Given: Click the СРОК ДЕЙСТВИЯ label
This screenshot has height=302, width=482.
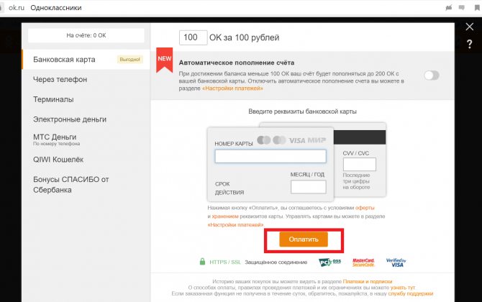Looking at the screenshot, I should click(229, 188).
